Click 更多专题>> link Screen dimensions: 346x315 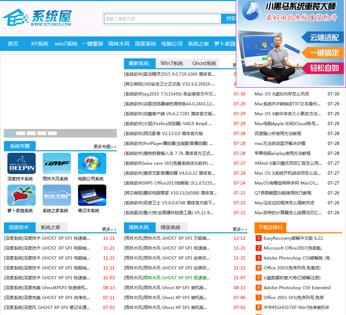(105, 146)
